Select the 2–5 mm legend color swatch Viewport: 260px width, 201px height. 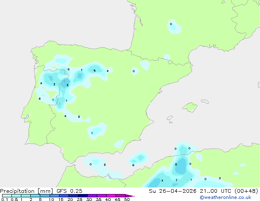[x=35, y=196]
